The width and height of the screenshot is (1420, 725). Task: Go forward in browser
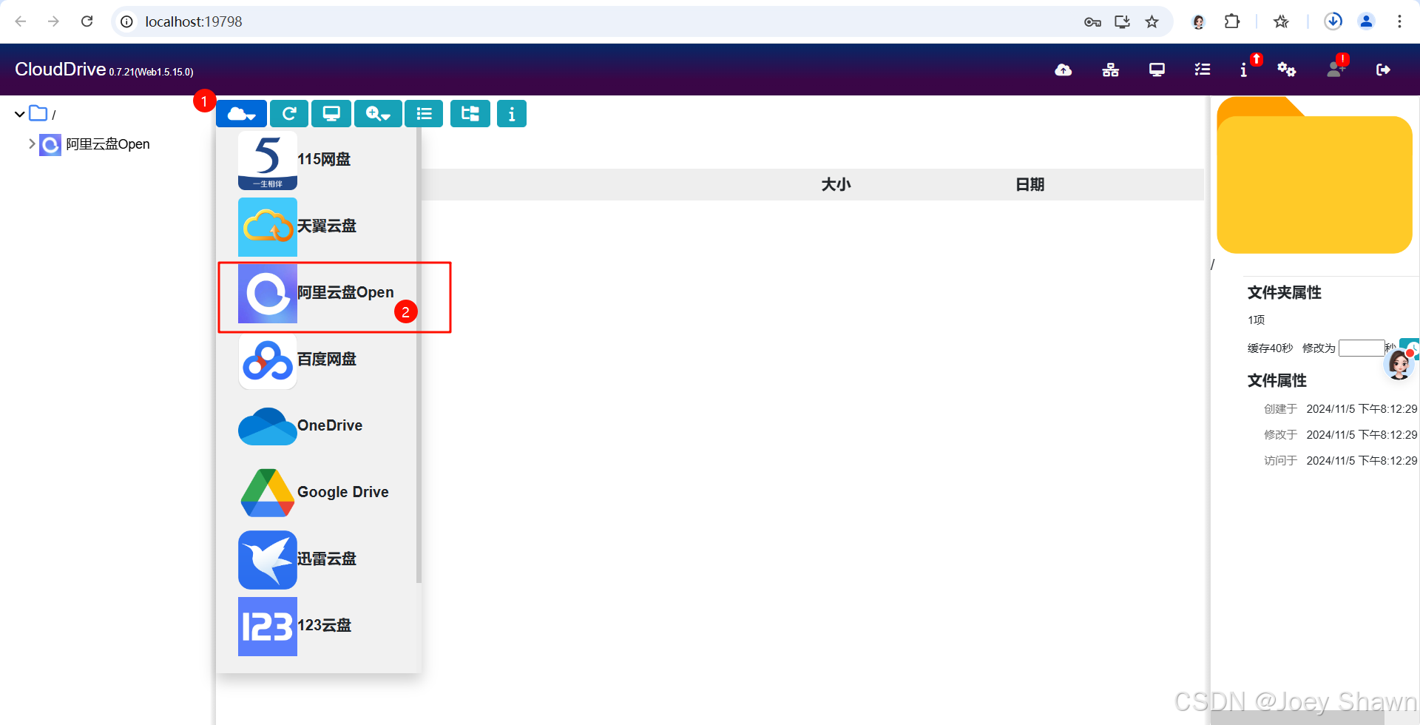pos(53,21)
